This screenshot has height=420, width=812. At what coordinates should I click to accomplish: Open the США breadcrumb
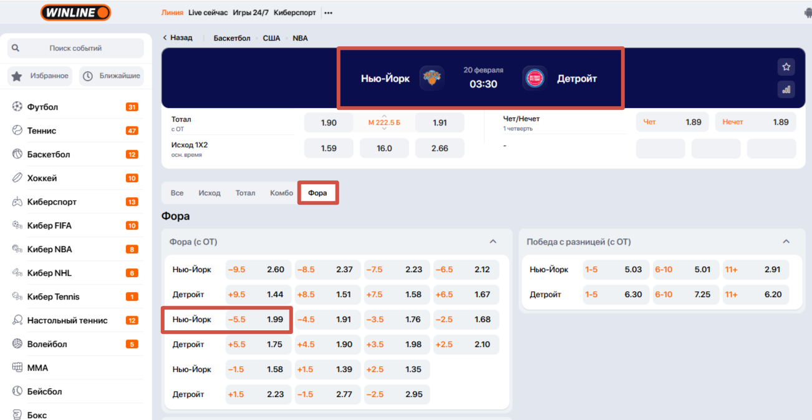(x=271, y=38)
